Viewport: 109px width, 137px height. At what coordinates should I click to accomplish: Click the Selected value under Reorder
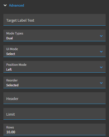(12, 85)
